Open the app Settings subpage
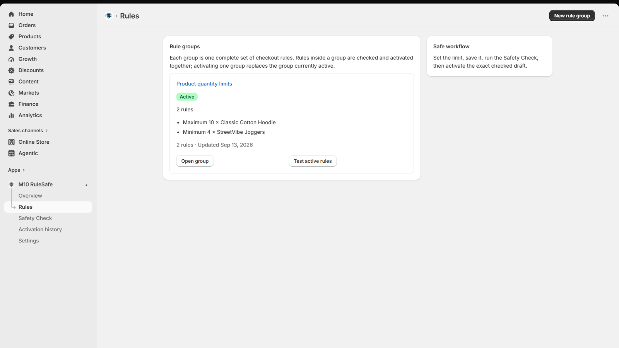Screen dimensions: 619x348 point(29,241)
